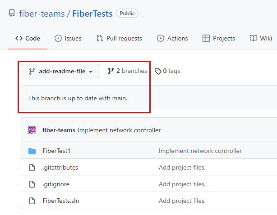This screenshot has width=277, height=215.
Task: Click the fiber-teams avatar in commit row
Action: 32,130
